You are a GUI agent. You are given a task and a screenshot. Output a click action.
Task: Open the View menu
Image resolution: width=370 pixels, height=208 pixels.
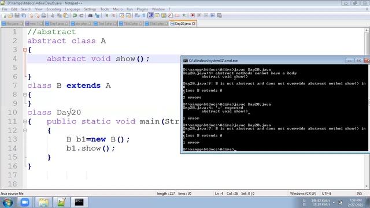coord(39,9)
